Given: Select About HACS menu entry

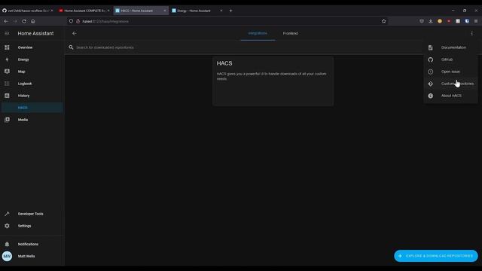Looking at the screenshot, I should (x=451, y=96).
